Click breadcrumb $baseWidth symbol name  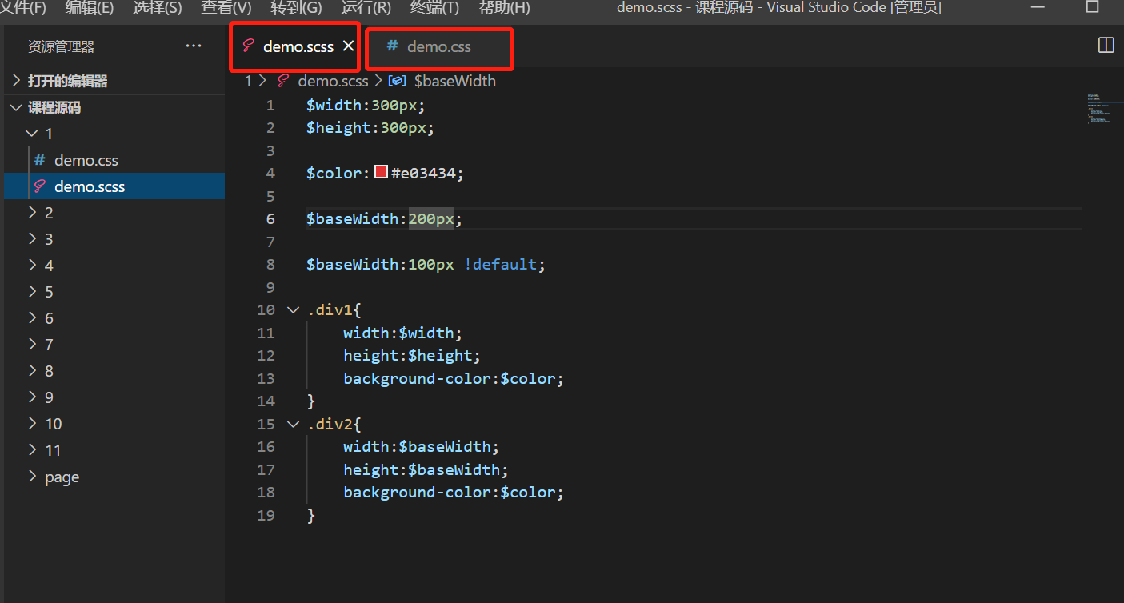(x=455, y=81)
